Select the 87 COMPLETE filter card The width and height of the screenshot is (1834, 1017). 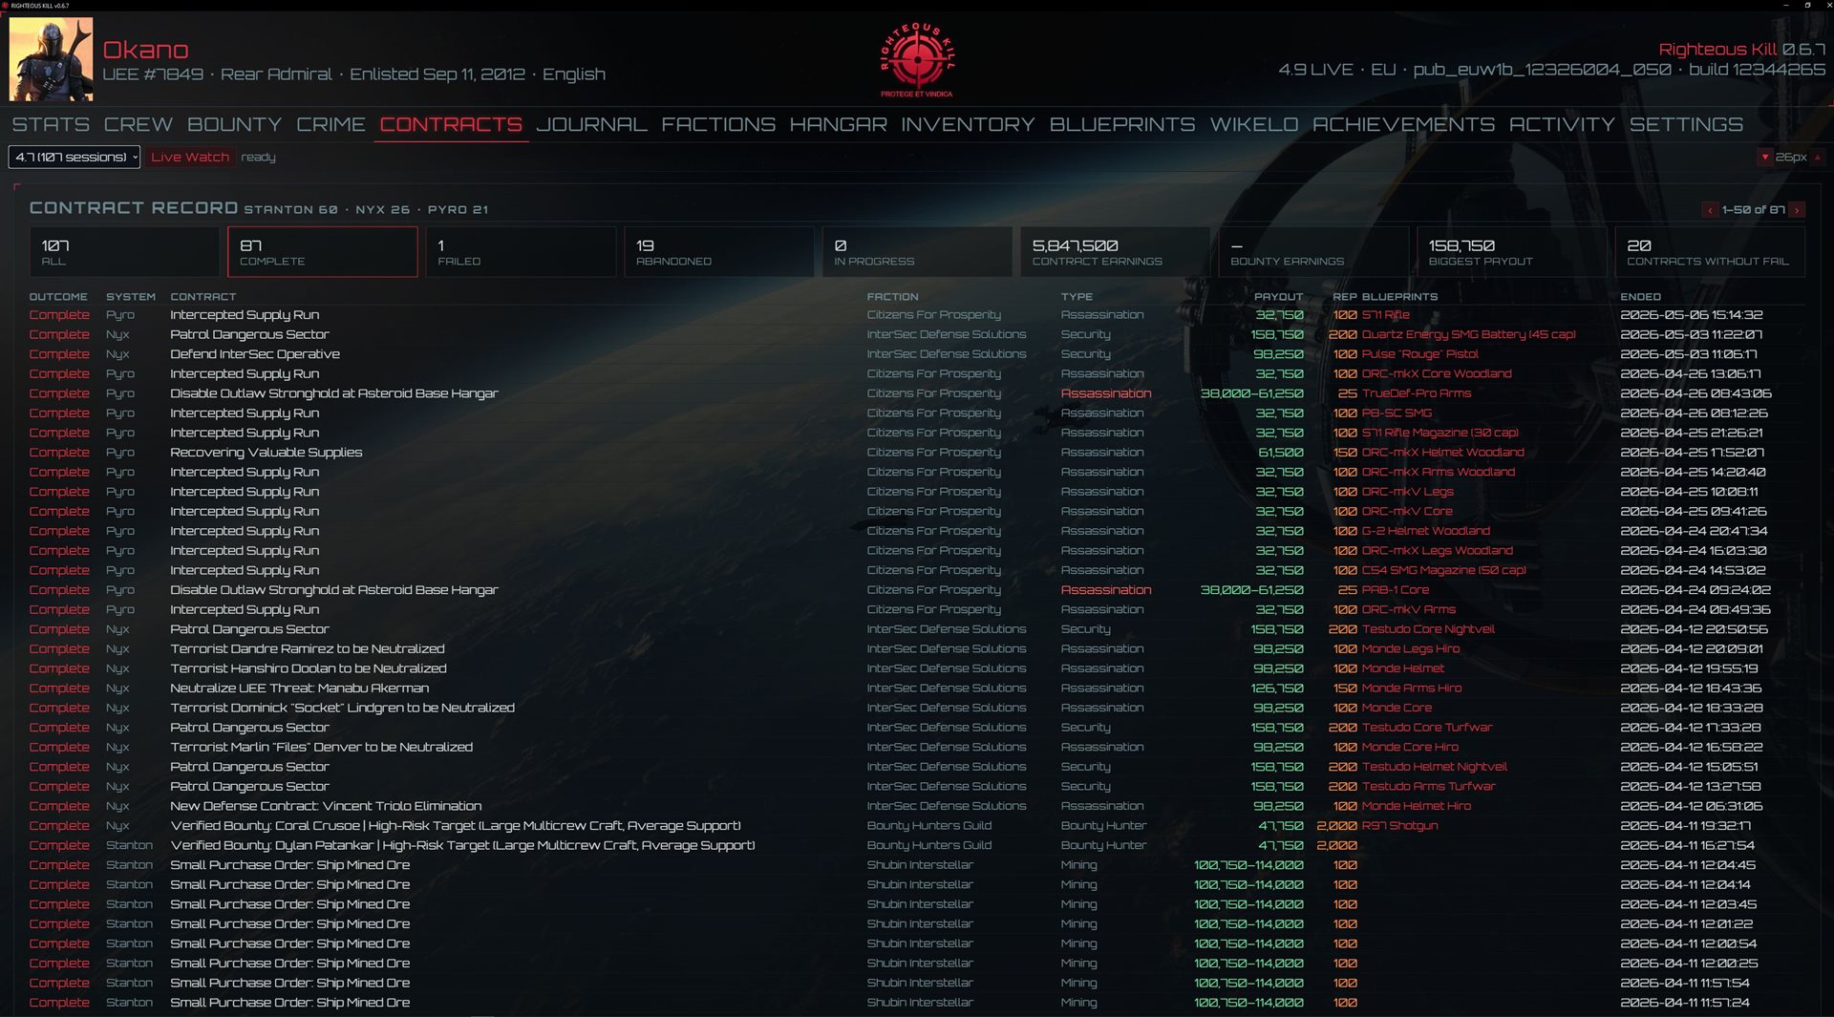pos(323,252)
